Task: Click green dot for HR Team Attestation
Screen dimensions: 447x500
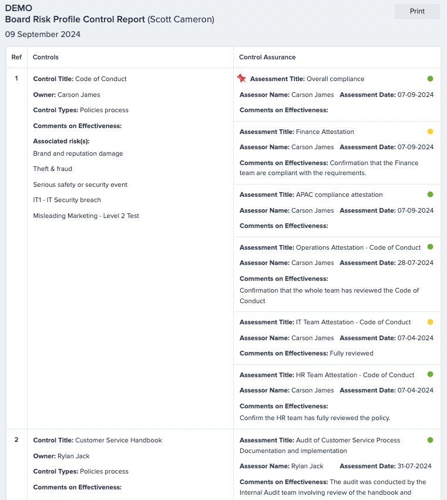Action: (x=430, y=374)
